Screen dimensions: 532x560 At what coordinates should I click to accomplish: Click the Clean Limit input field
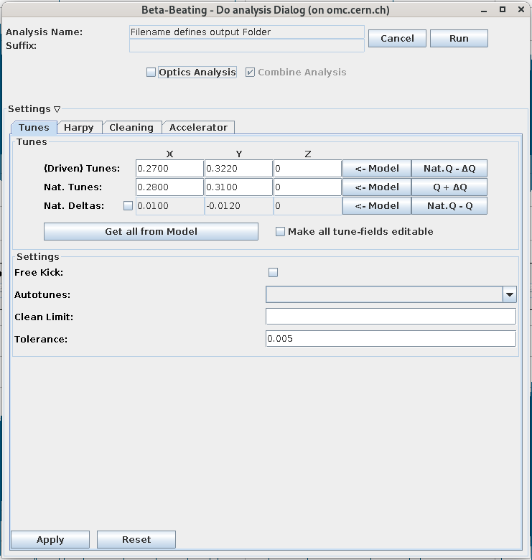pos(391,317)
